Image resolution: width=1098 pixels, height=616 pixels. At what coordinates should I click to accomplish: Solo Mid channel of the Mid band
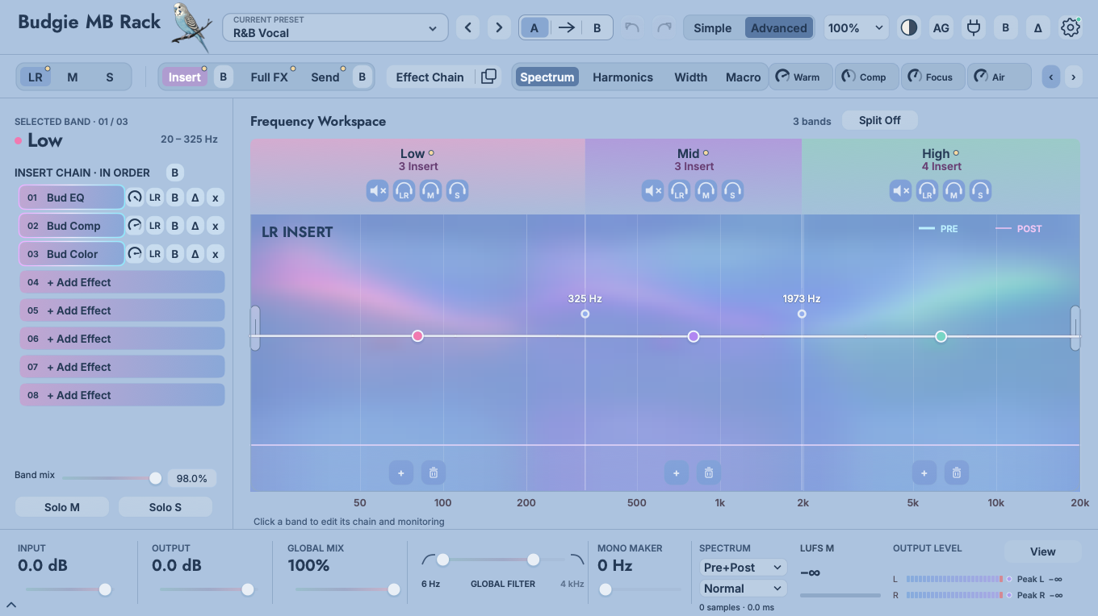706,191
